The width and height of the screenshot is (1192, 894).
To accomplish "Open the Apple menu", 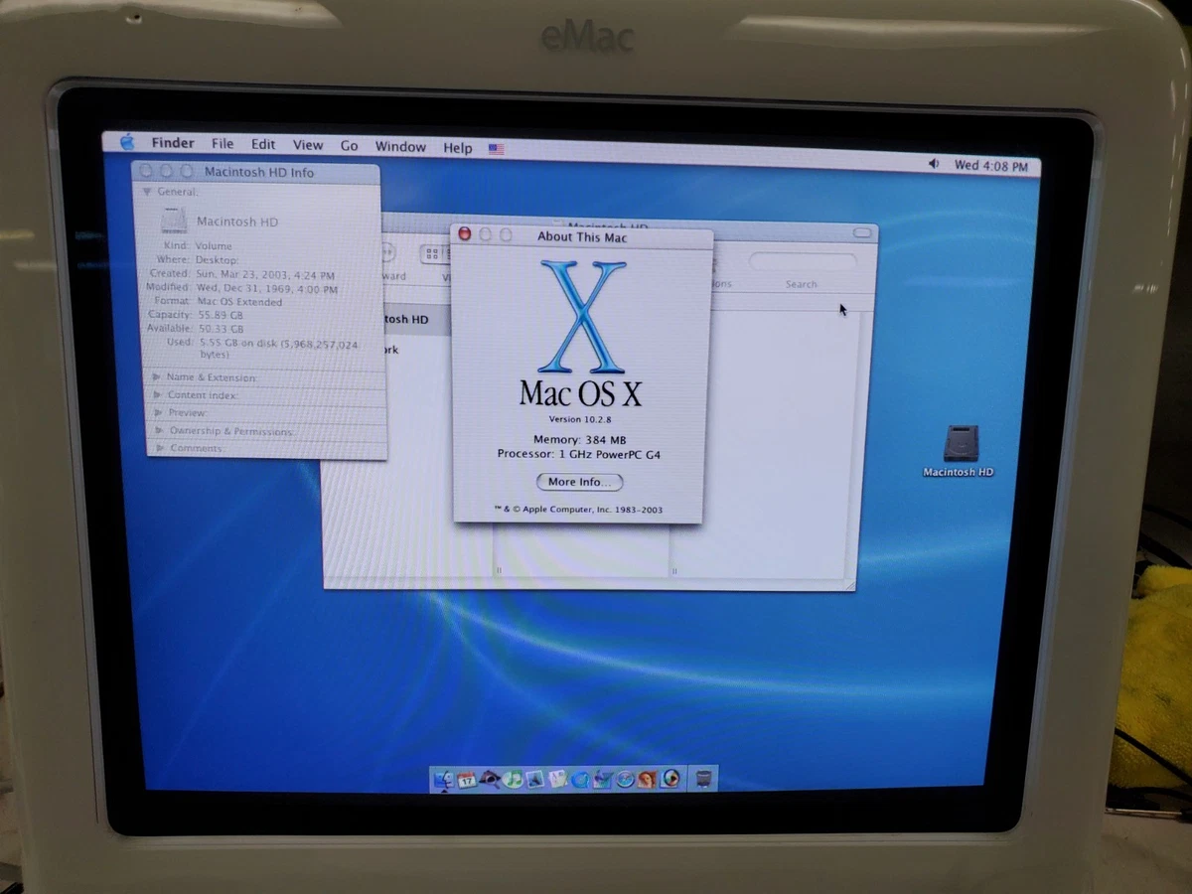I will (127, 142).
